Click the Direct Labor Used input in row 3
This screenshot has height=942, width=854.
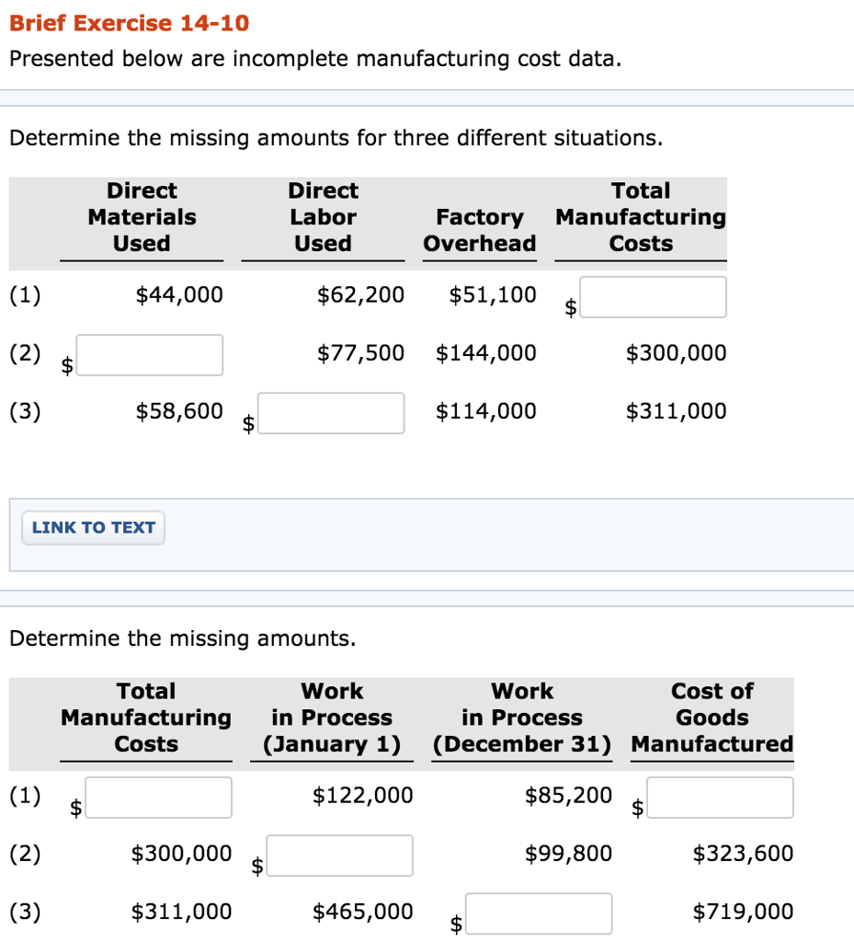[x=331, y=413]
